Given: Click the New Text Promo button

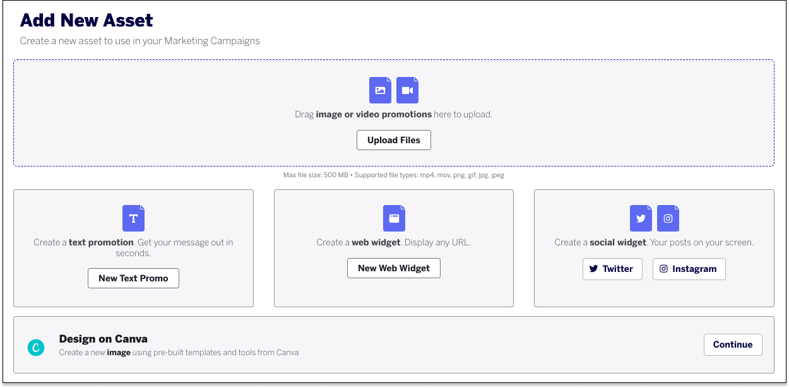Looking at the screenshot, I should 133,278.
